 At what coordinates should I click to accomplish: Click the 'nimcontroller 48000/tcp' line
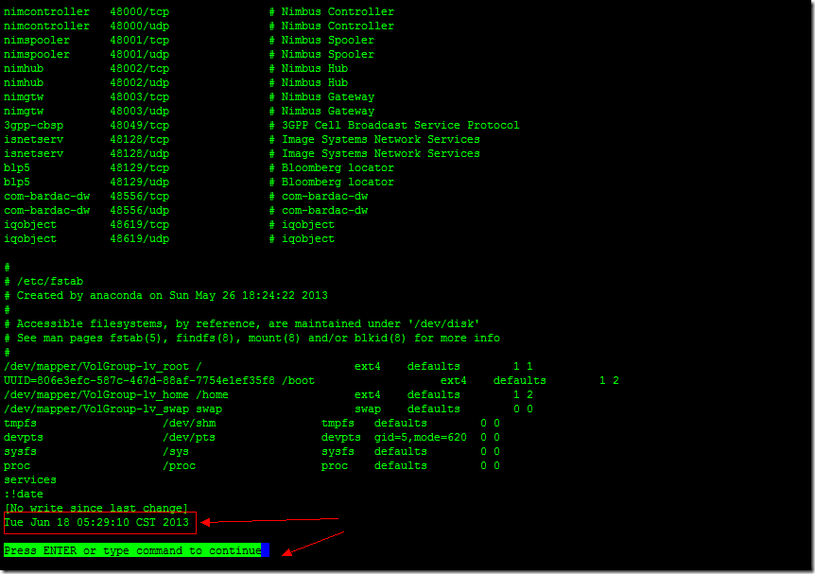[x=199, y=11]
